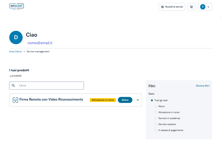This screenshot has width=222, height=167.
Task: Click Elimina filtri link
Action: click(x=202, y=86)
